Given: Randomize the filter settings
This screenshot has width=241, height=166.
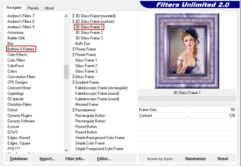Looking at the screenshot, I should click(195, 159).
